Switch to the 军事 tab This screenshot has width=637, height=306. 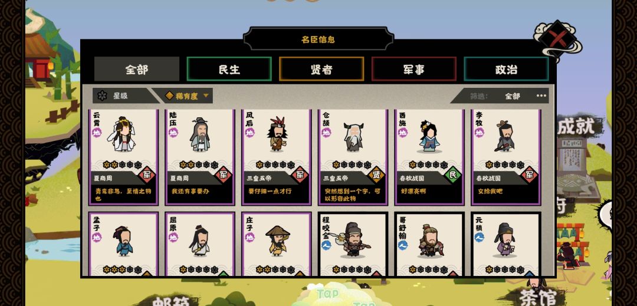pos(413,70)
